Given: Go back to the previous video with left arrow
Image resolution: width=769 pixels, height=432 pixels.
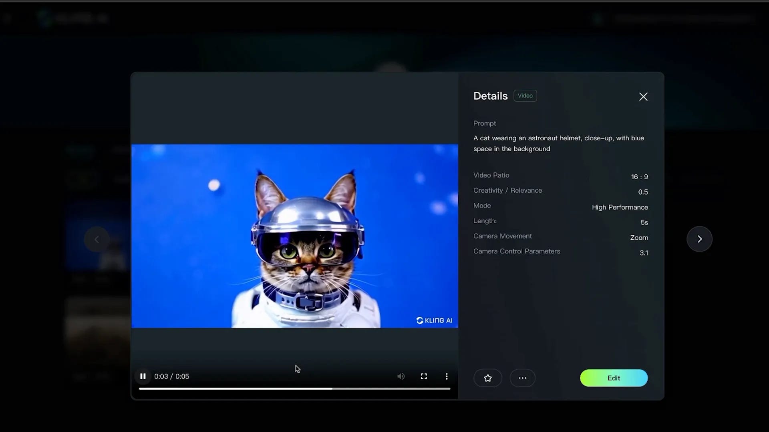Looking at the screenshot, I should [96, 239].
